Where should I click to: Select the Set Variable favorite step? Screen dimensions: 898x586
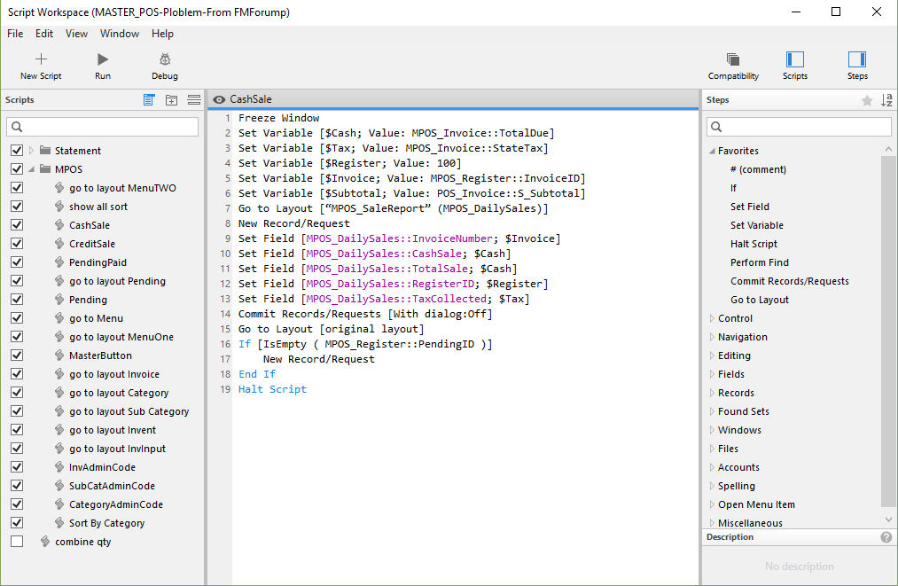coord(756,225)
